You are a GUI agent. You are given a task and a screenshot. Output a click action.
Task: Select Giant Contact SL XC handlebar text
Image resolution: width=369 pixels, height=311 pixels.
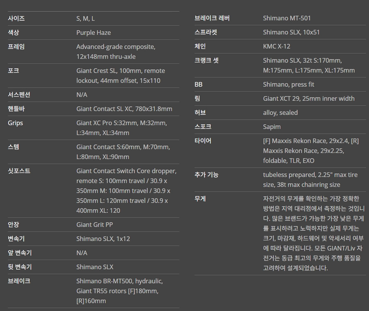(x=124, y=109)
